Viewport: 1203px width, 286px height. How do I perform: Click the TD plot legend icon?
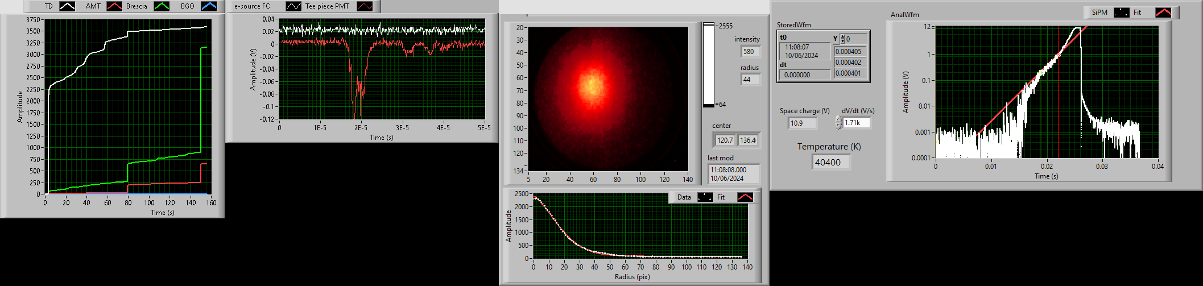click(67, 6)
